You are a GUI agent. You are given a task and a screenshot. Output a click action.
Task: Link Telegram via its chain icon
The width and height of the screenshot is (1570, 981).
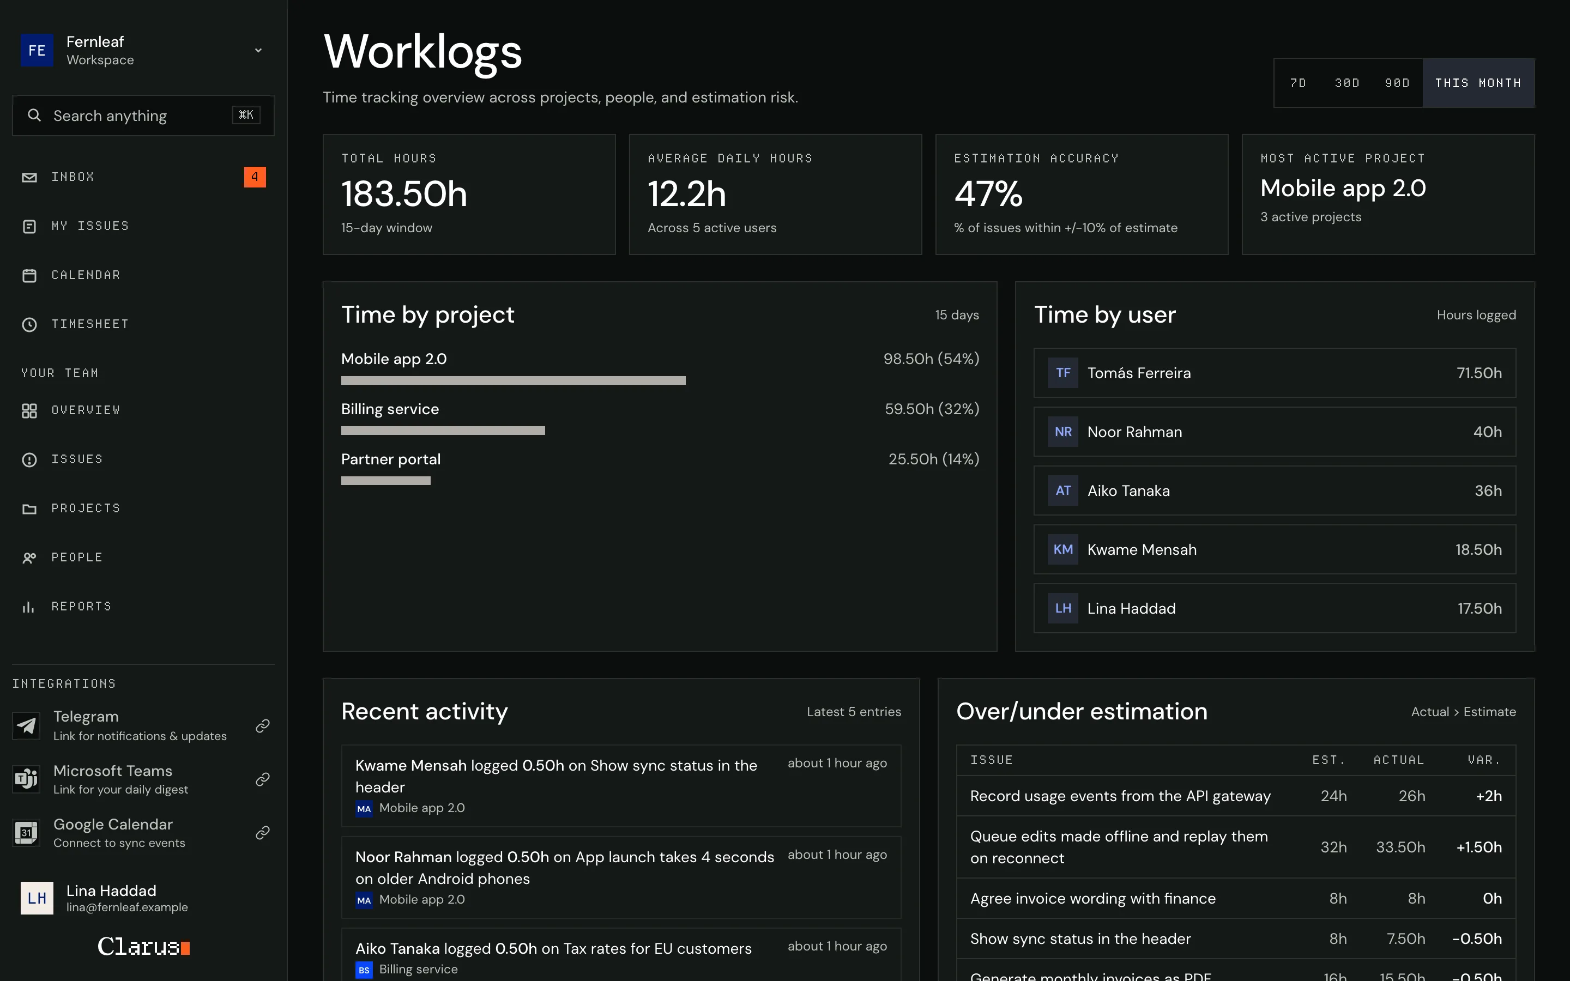(262, 725)
